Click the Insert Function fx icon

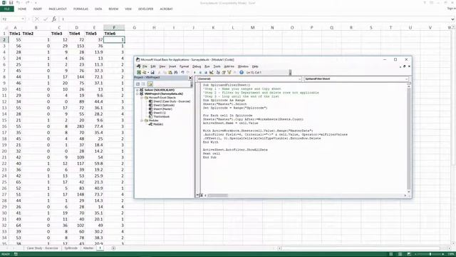point(54,19)
